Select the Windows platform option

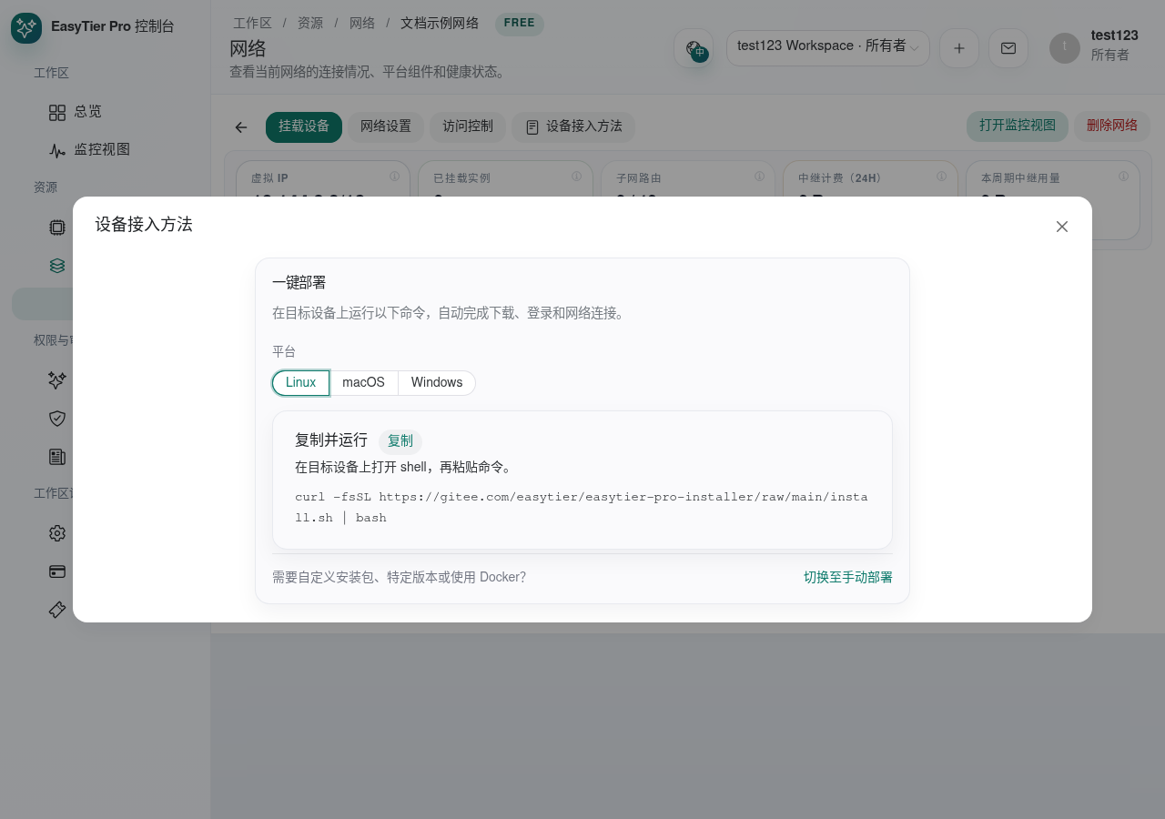[x=437, y=383]
